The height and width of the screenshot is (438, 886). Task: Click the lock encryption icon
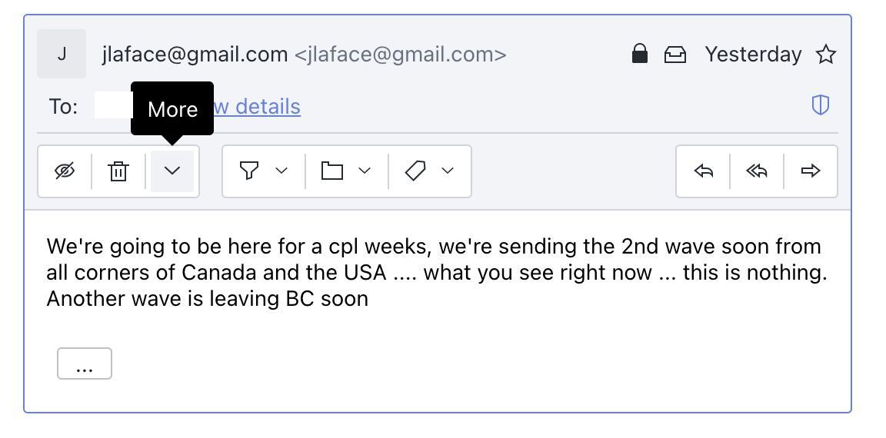tap(640, 55)
